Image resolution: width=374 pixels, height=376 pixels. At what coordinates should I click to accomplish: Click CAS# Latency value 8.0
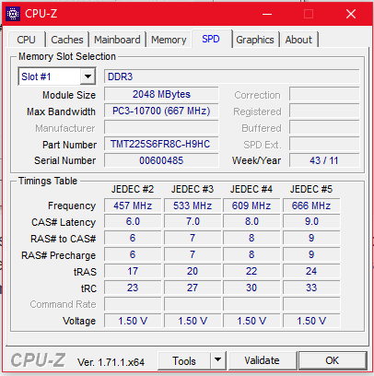(x=251, y=221)
